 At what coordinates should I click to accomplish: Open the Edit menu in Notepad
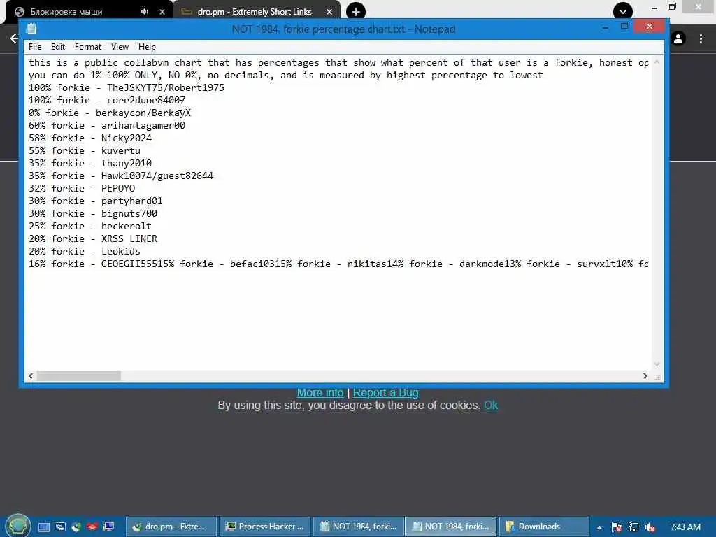(57, 47)
